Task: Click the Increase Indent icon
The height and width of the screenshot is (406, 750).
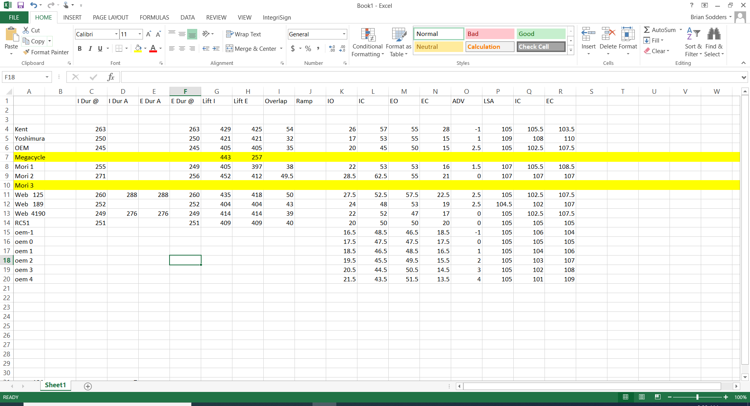Action: [216, 48]
